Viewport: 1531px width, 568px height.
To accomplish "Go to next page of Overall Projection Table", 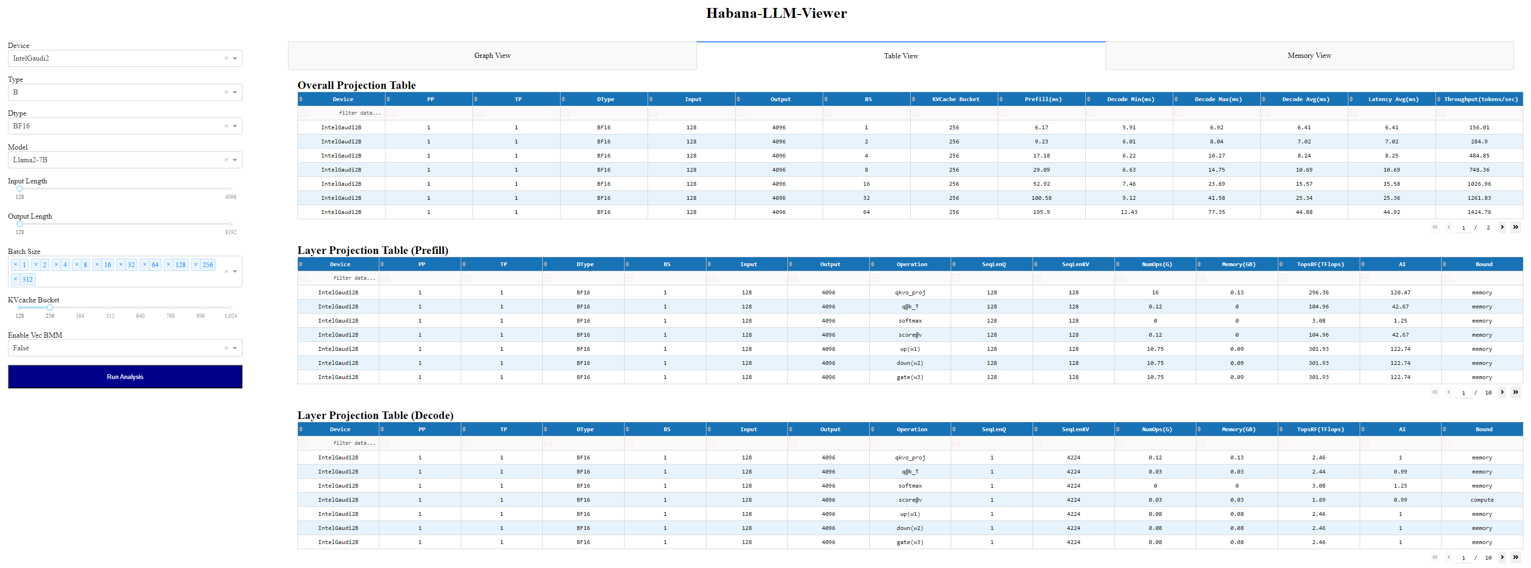I will (1502, 227).
